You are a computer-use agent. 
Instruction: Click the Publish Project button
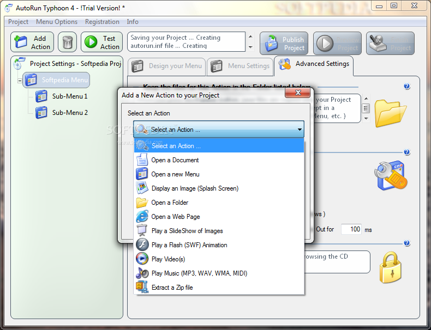coord(284,44)
